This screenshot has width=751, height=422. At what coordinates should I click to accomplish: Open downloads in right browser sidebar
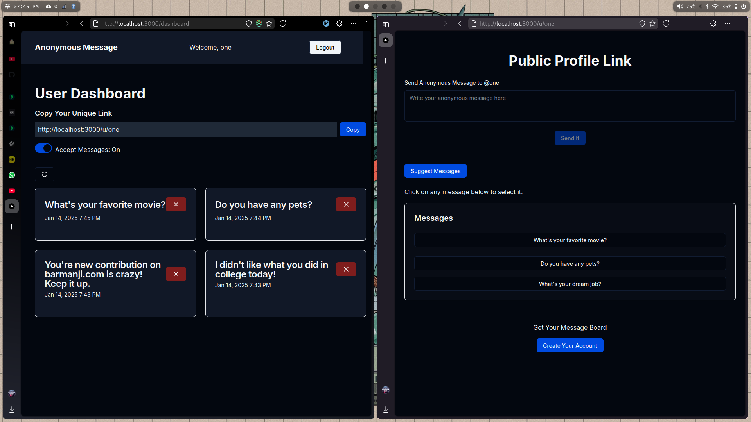tap(386, 409)
